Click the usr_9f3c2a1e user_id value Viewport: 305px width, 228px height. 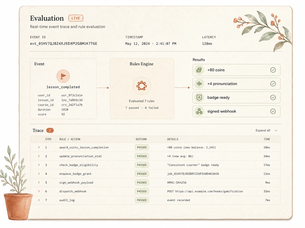click(72, 95)
